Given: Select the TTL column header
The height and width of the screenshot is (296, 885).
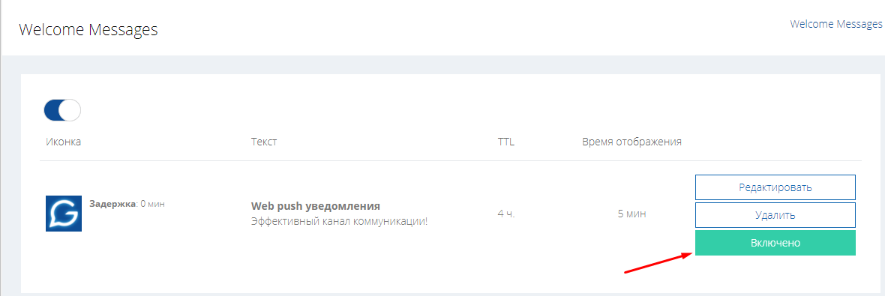Looking at the screenshot, I should click(505, 142).
